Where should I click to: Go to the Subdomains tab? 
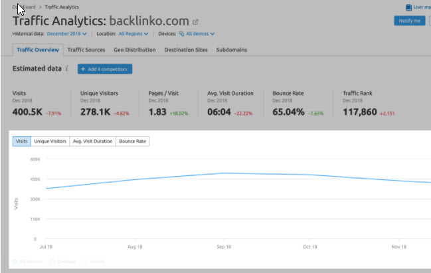coord(232,50)
